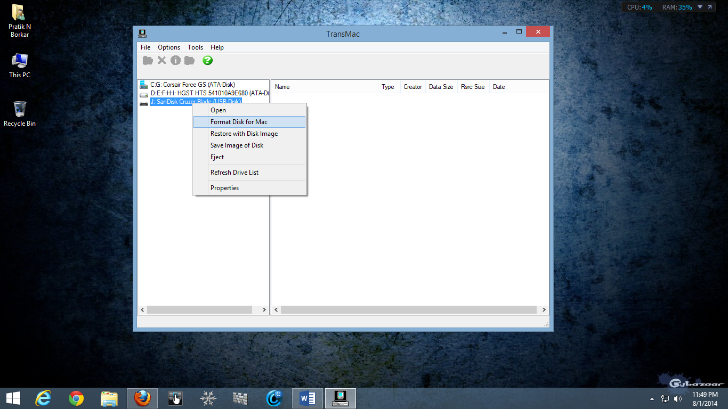Choose Restore with Disk Image
The width and height of the screenshot is (728, 409).
coord(249,134)
